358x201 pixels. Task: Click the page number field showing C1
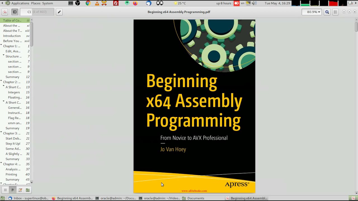pos(37,12)
